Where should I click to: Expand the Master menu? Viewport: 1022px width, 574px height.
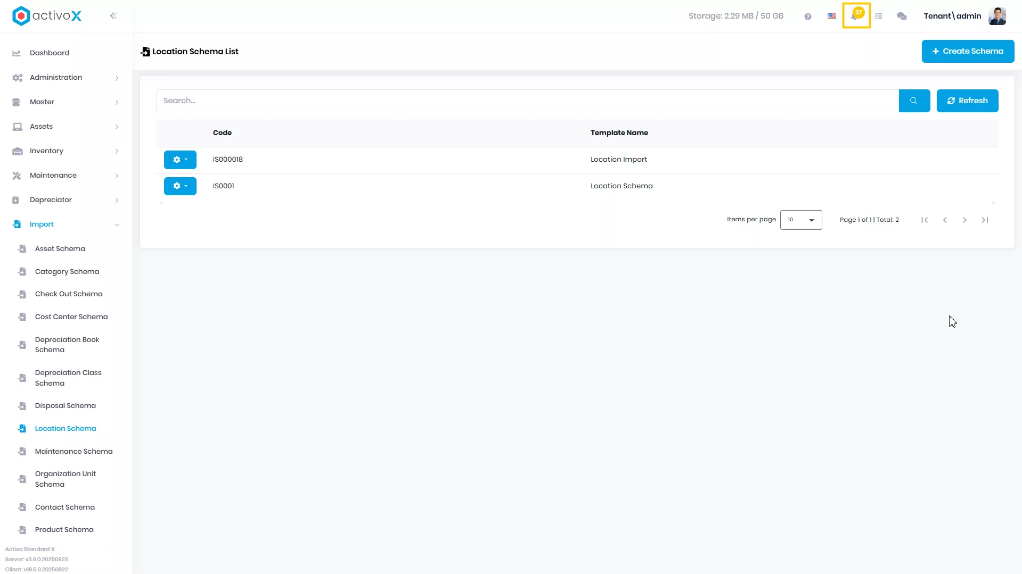(66, 102)
